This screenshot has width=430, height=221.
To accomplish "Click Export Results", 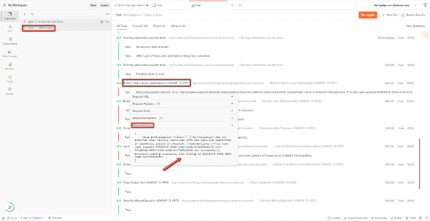I will click(413, 15).
